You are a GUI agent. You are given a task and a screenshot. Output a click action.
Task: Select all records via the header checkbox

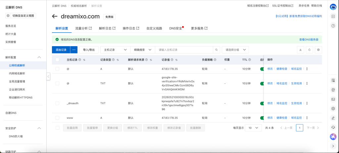(x=57, y=60)
